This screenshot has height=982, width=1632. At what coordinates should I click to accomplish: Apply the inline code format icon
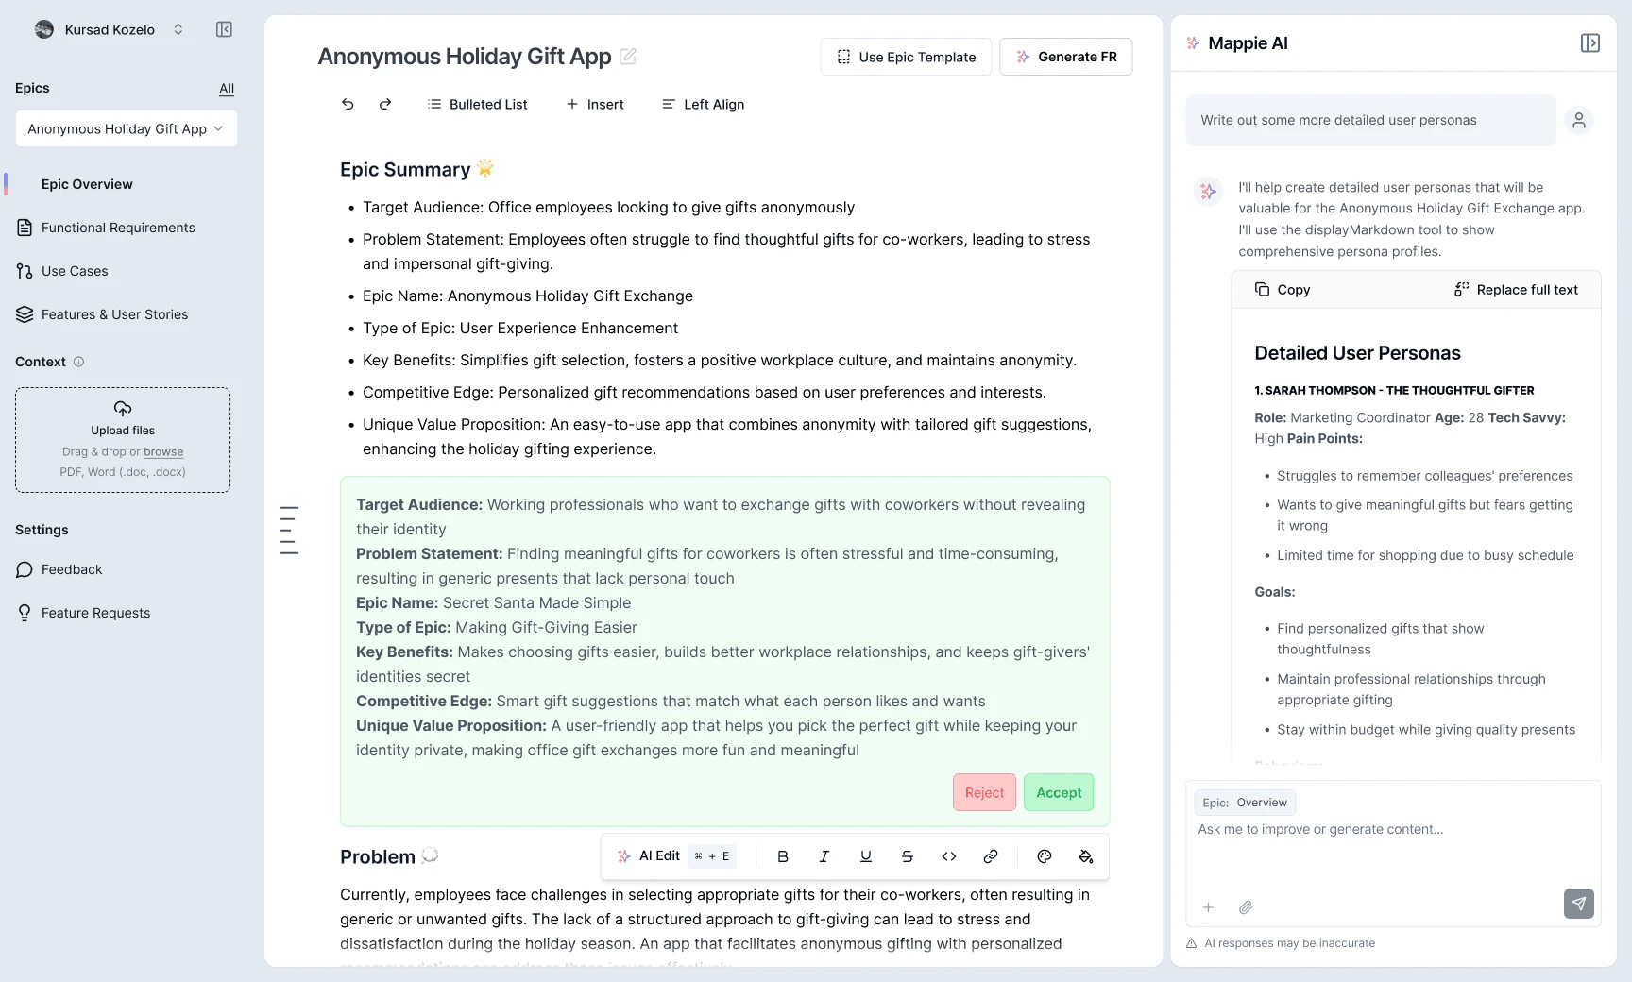pyautogui.click(x=949, y=856)
